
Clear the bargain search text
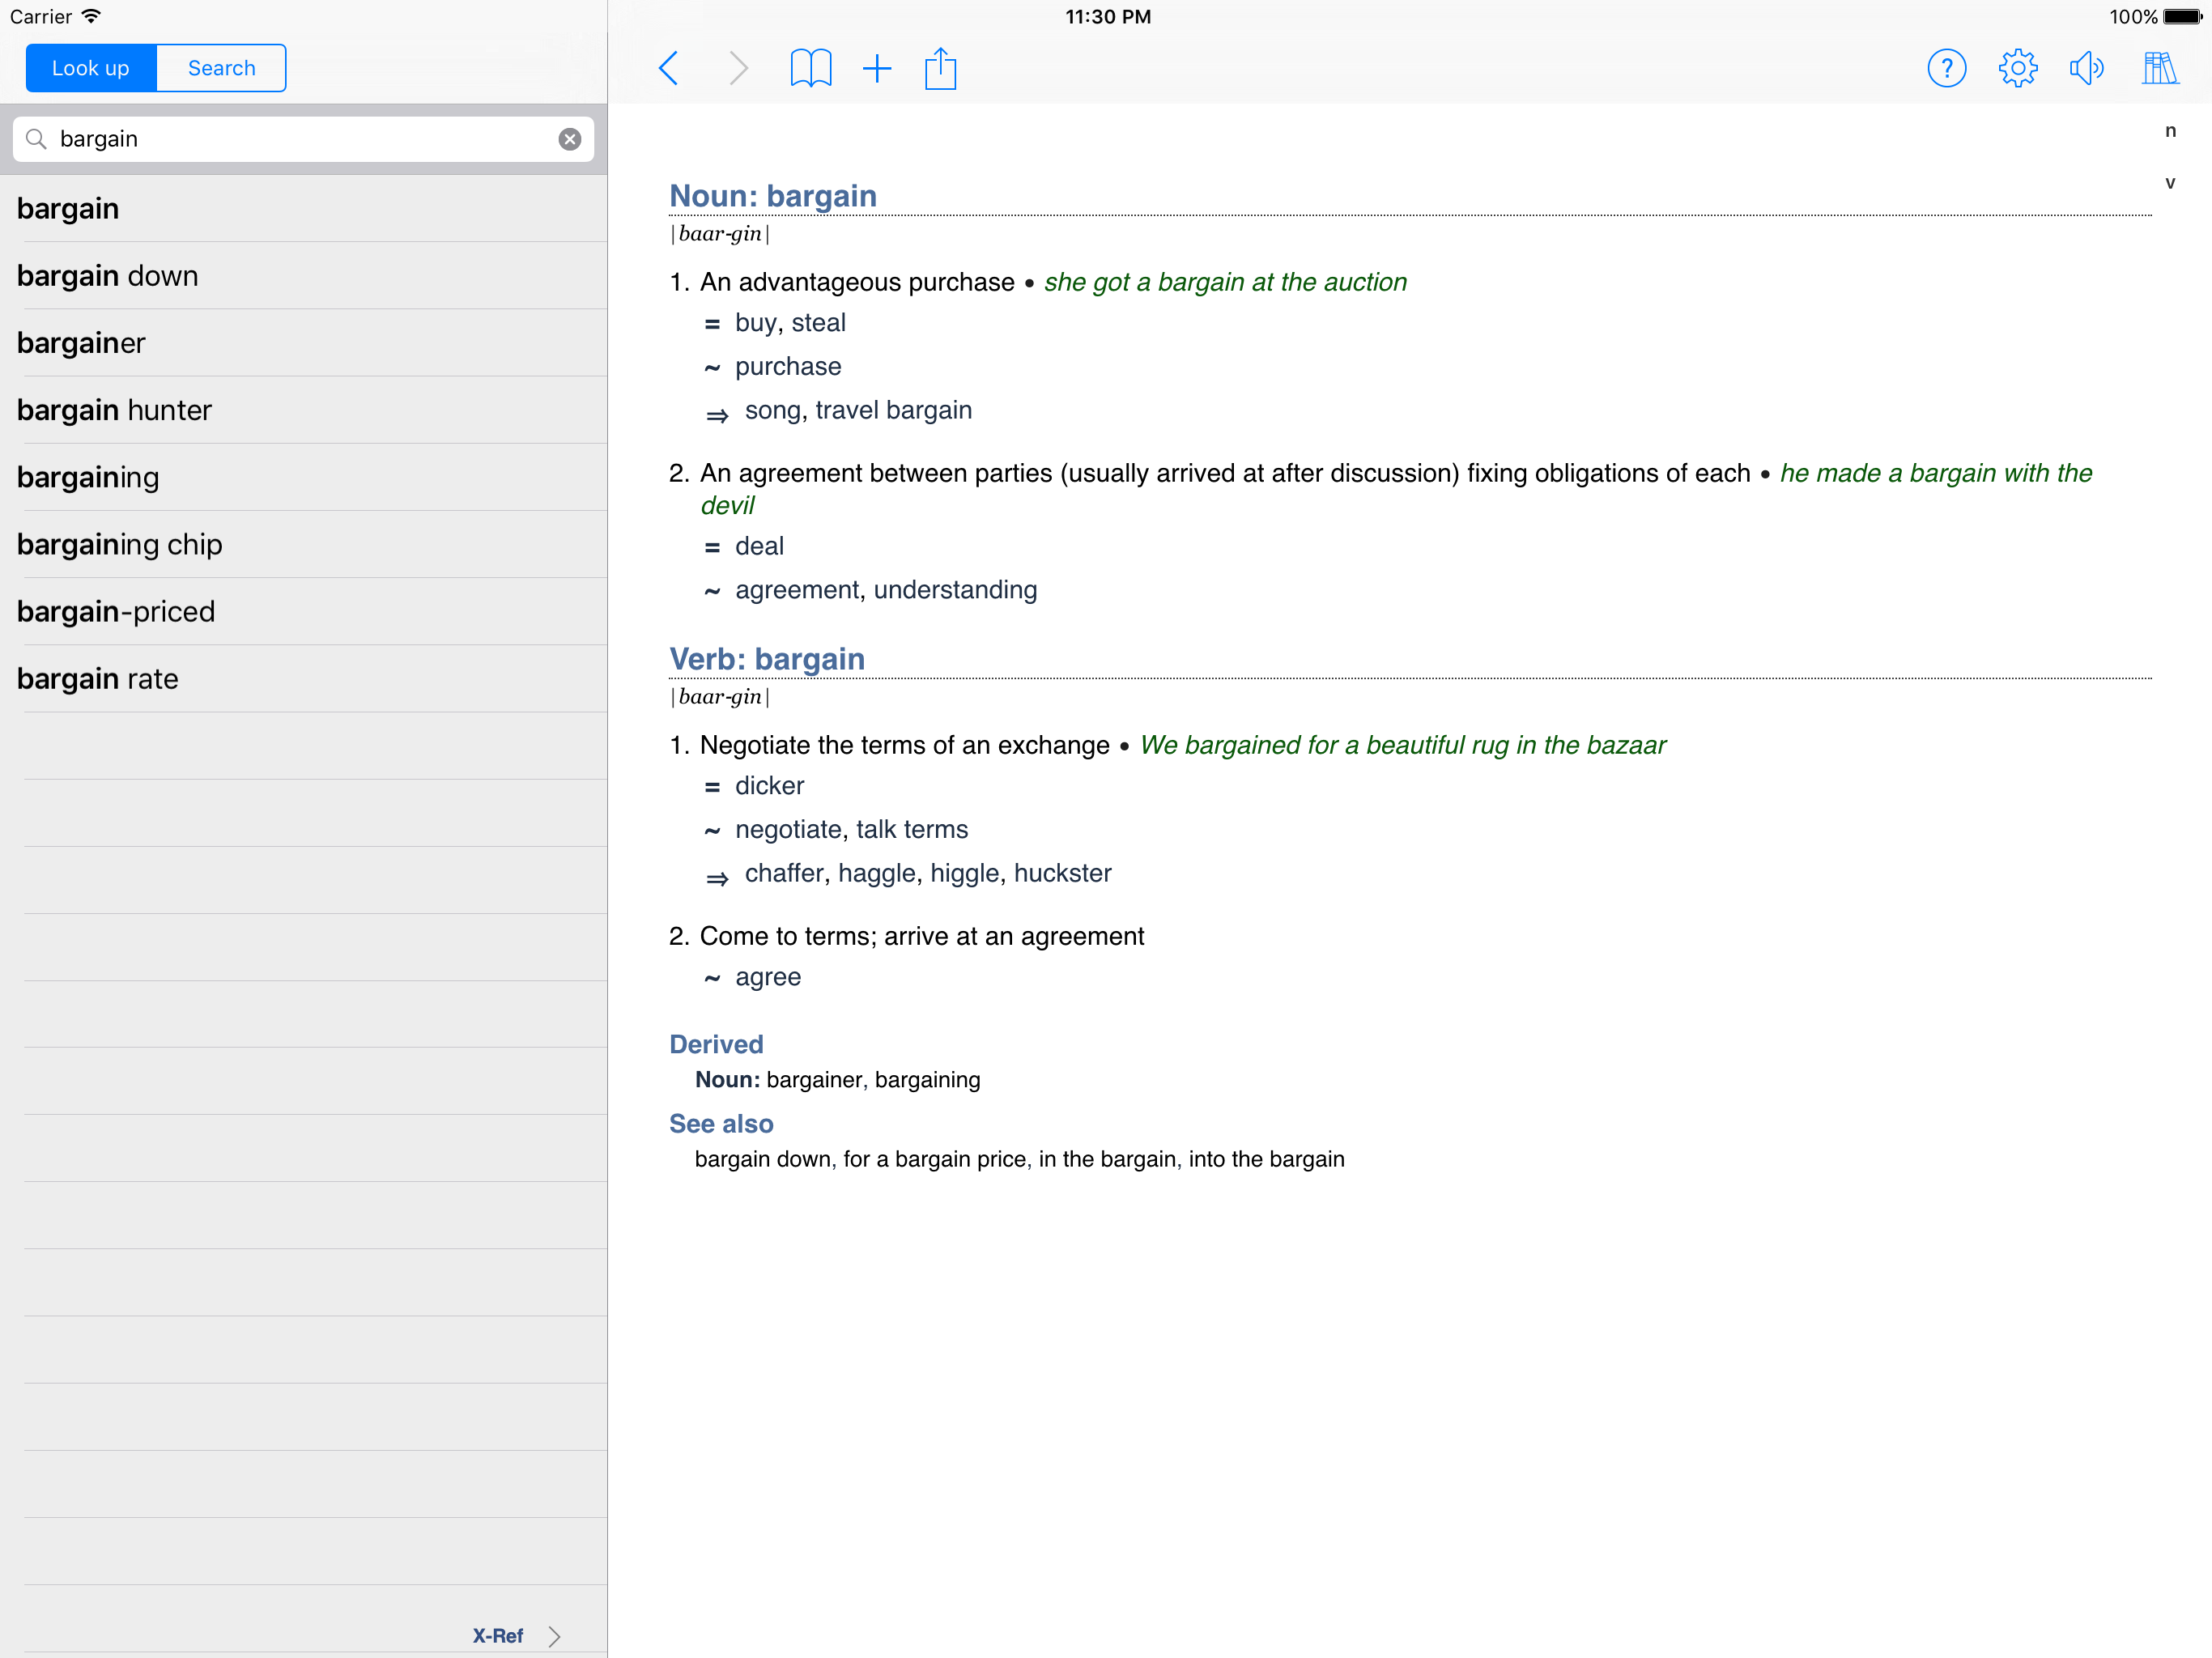[569, 139]
